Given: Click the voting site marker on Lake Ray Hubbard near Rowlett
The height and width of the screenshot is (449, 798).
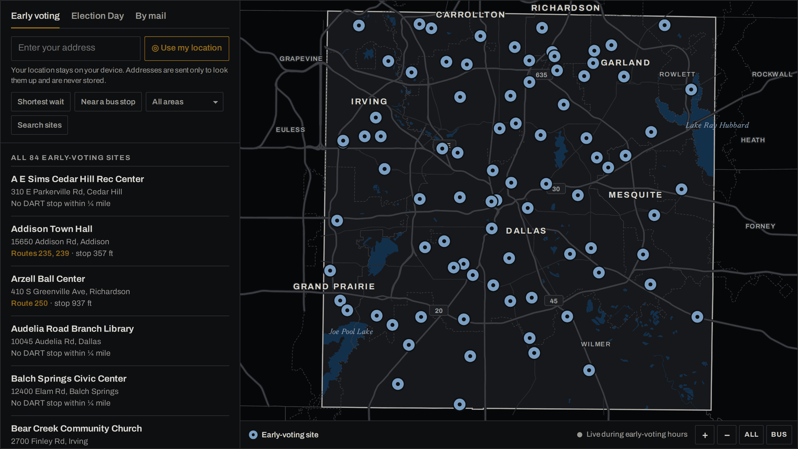Looking at the screenshot, I should pyautogui.click(x=691, y=89).
